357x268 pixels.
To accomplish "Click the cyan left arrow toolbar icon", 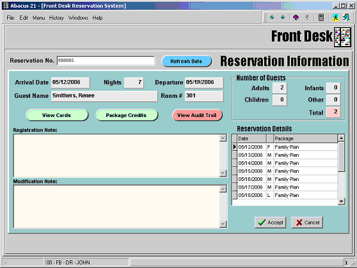I will pyautogui.click(x=272, y=17).
